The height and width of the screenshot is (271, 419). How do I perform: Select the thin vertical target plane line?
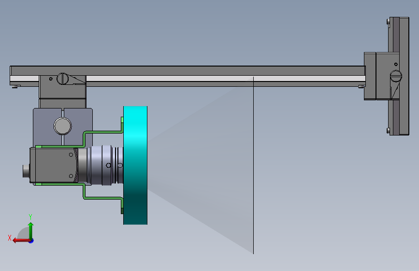(x=253, y=165)
